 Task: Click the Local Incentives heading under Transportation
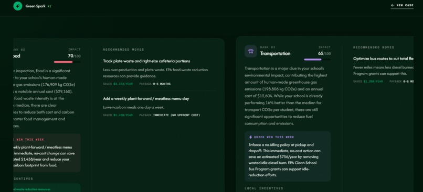coord(264,188)
